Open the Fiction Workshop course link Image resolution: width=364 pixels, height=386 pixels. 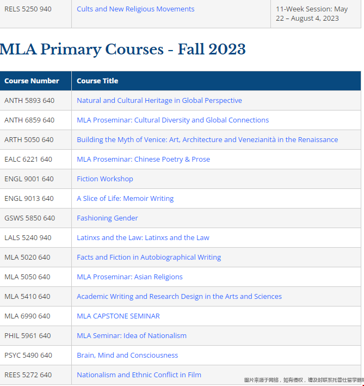(105, 179)
